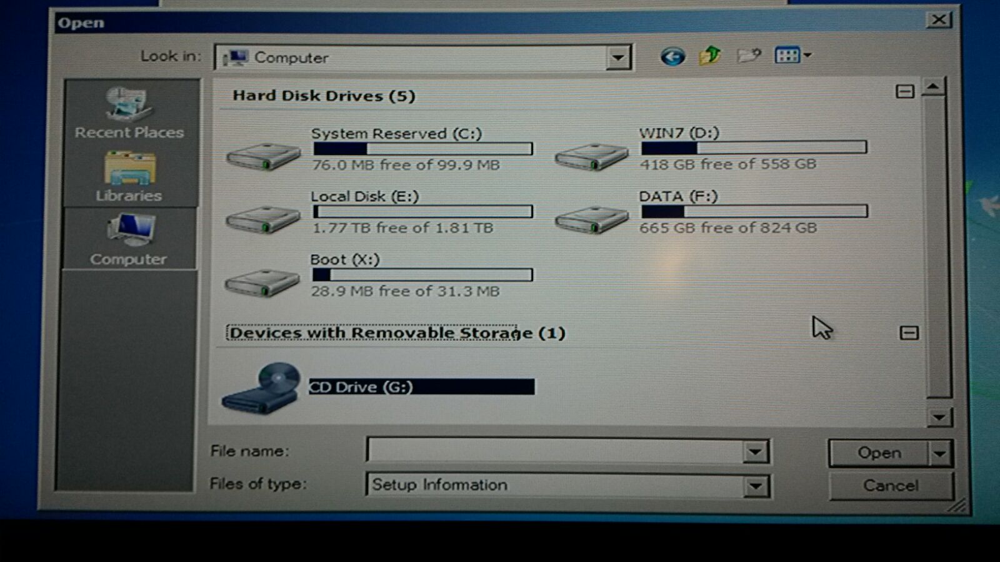
Task: Click the "WIN7 (D:)" label
Action: coord(679,133)
